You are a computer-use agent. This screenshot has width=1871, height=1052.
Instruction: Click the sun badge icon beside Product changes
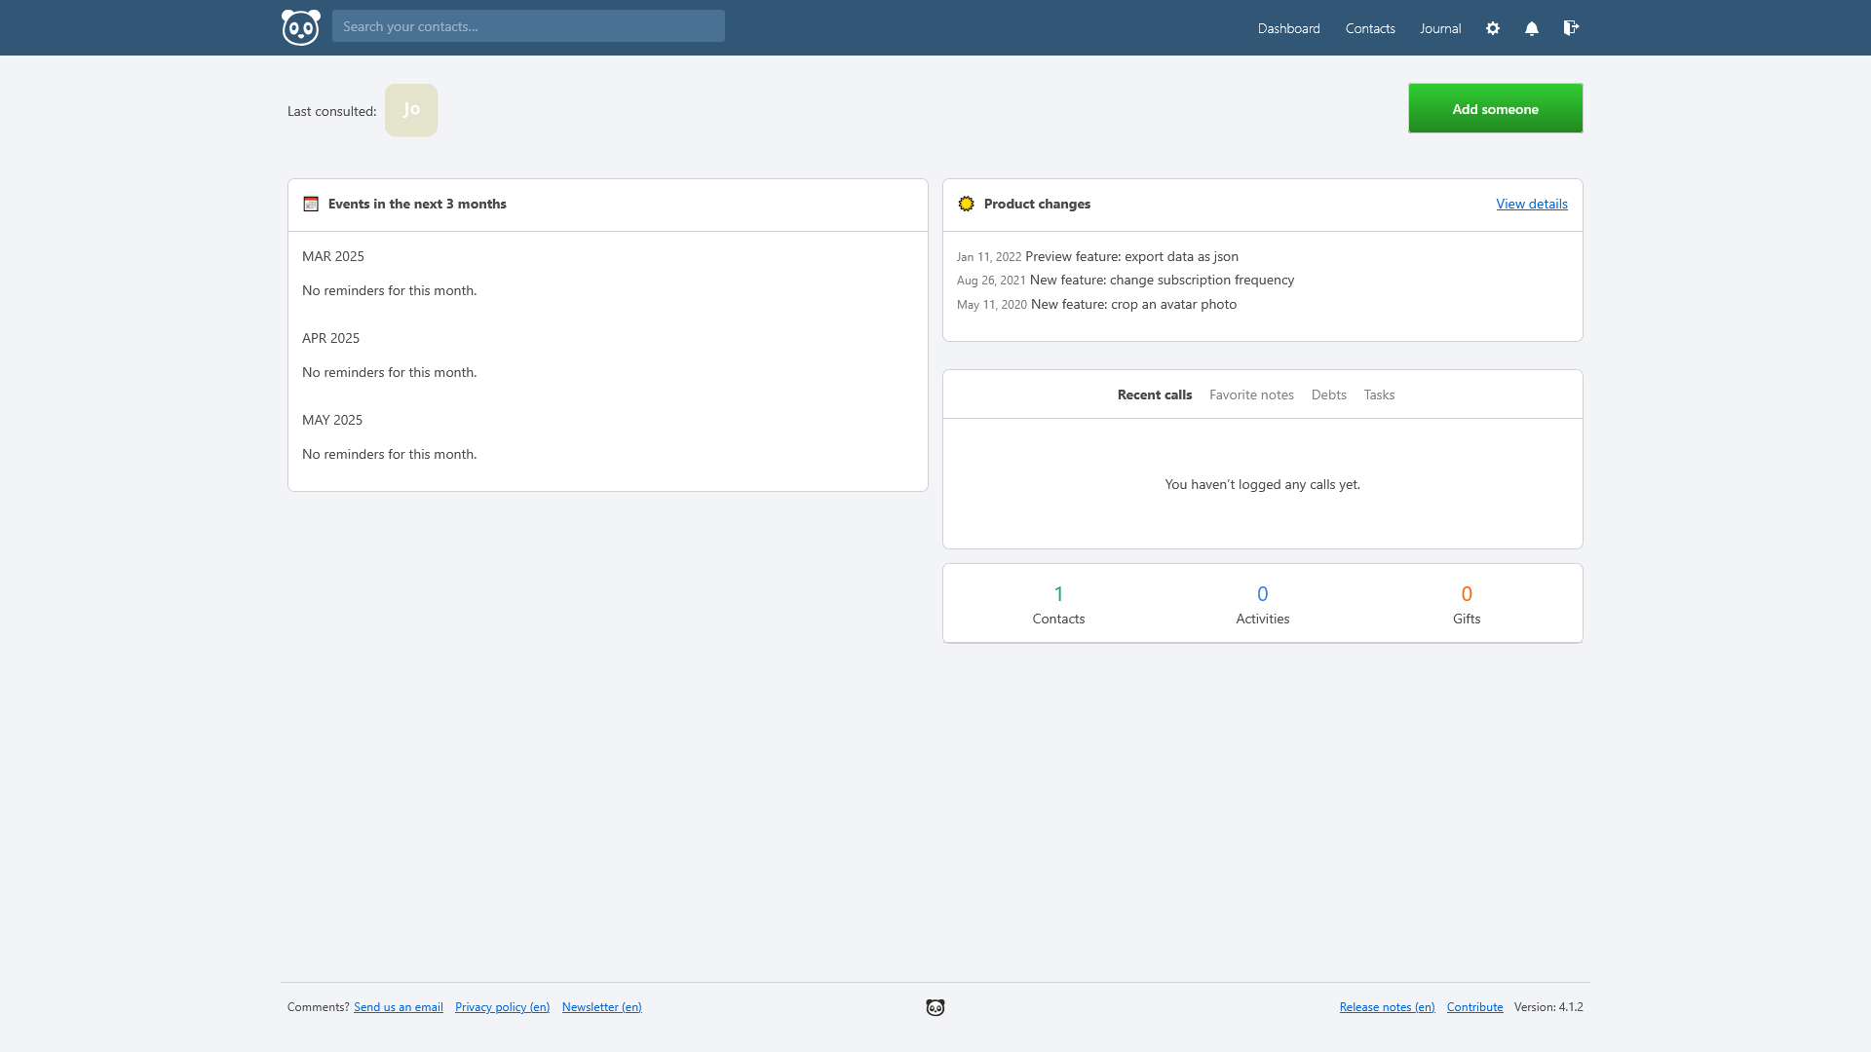click(x=966, y=204)
